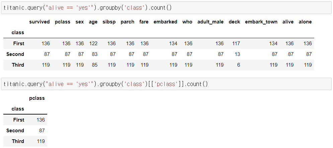
Task: Click survived value 87 in Second row
Action: pyautogui.click(x=47, y=54)
